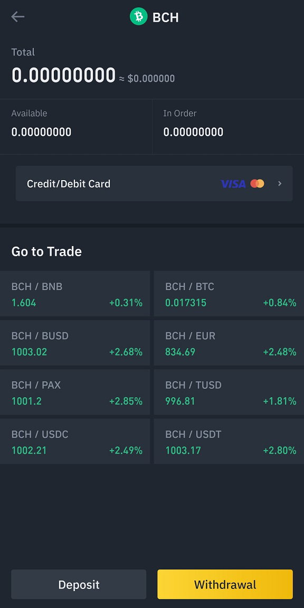
Task: Click the Go to Trade heading
Action: [x=46, y=251]
